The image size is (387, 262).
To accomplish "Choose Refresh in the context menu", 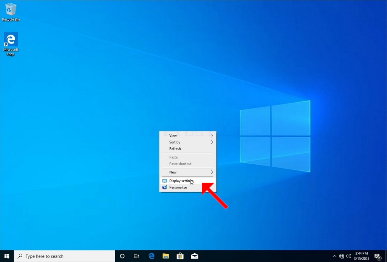I will click(188, 148).
